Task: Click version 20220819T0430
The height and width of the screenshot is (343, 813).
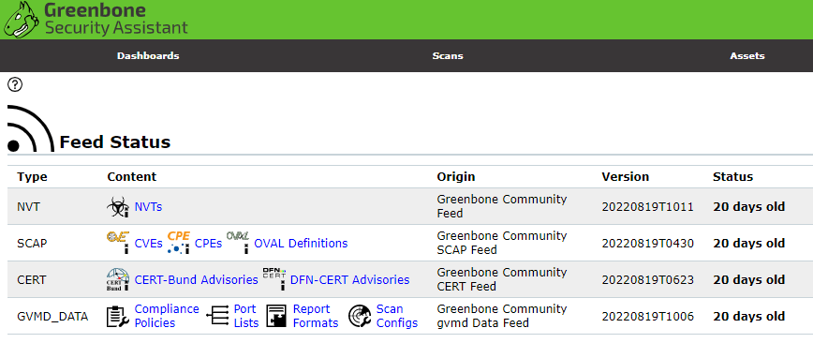Action: pyautogui.click(x=647, y=244)
